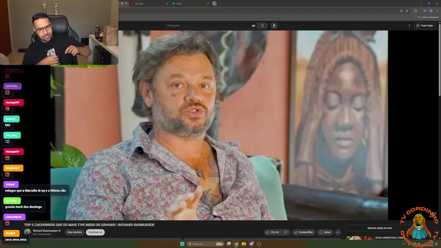Screen dimensions: 441x248
Task: Open the on-screen keyboard in search box
Action: pos(254,25)
